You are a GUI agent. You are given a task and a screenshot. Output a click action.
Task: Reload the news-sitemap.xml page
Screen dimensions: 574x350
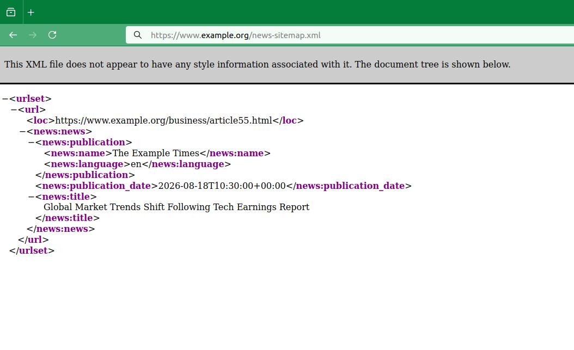[x=52, y=35]
